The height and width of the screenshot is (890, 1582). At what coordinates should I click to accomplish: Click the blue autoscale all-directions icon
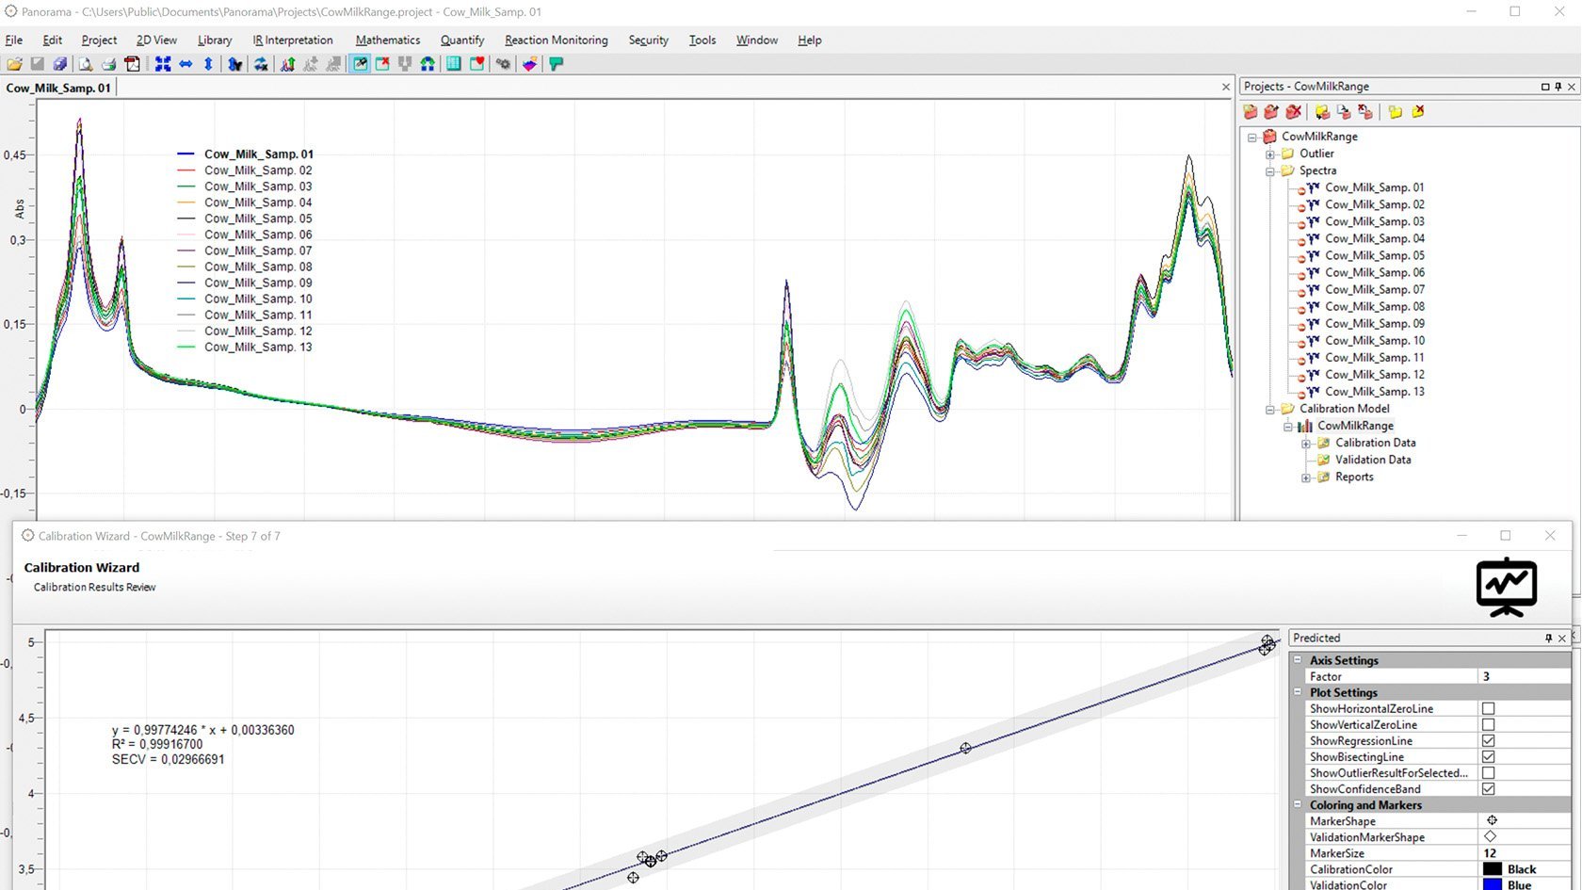(163, 64)
